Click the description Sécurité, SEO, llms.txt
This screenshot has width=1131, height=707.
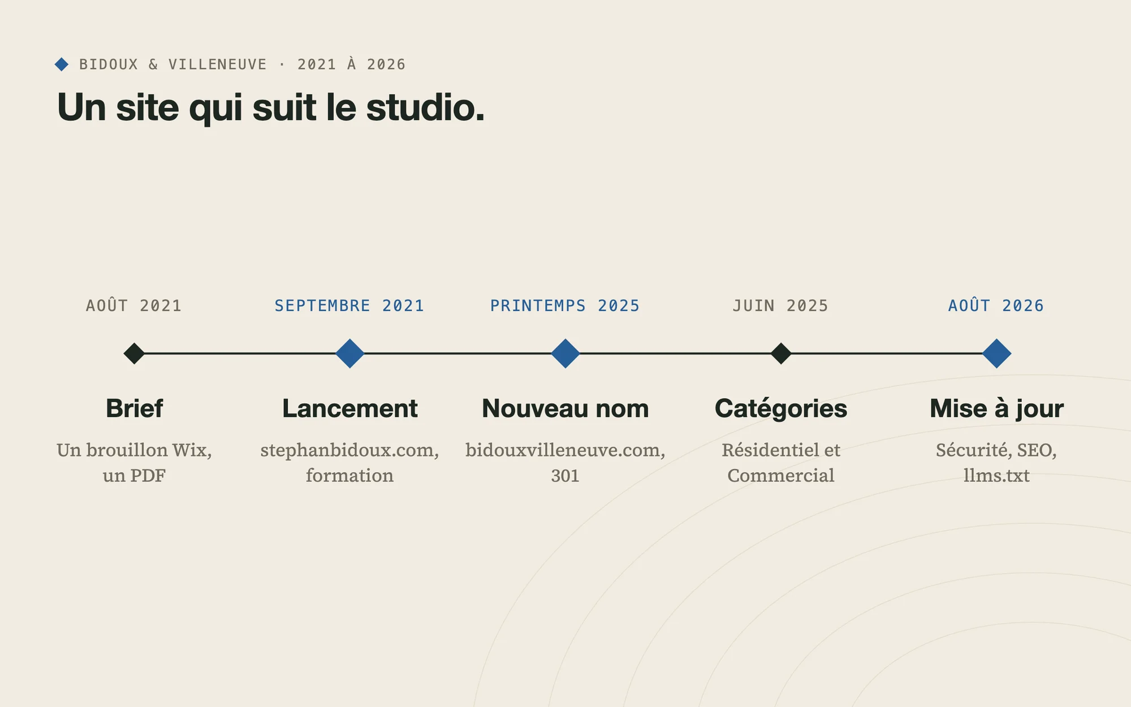click(x=996, y=463)
